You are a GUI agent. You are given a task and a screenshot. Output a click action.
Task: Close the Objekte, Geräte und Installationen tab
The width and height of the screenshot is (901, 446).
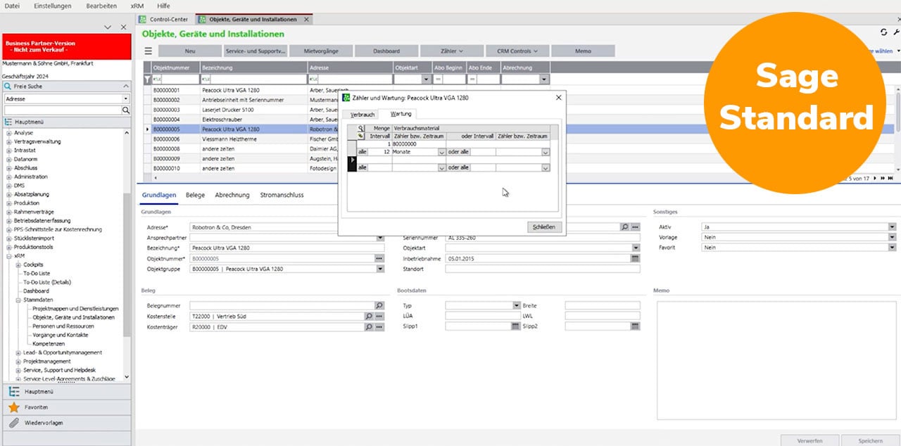pos(305,19)
